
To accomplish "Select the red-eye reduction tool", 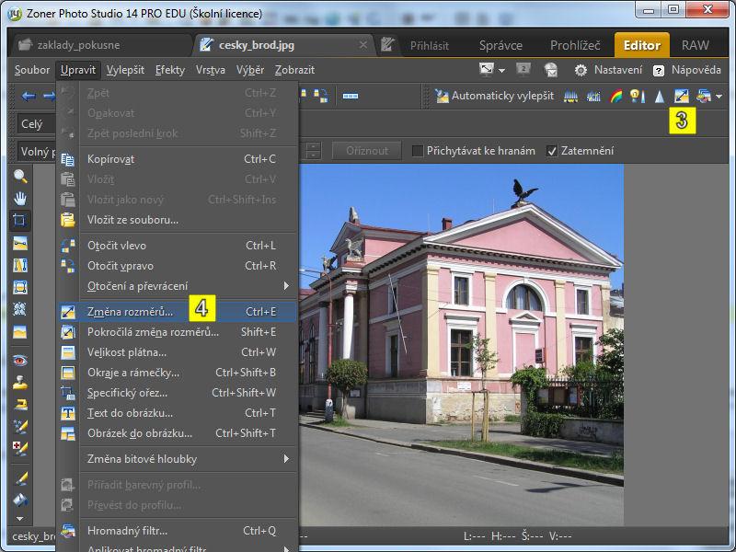I will (x=19, y=361).
